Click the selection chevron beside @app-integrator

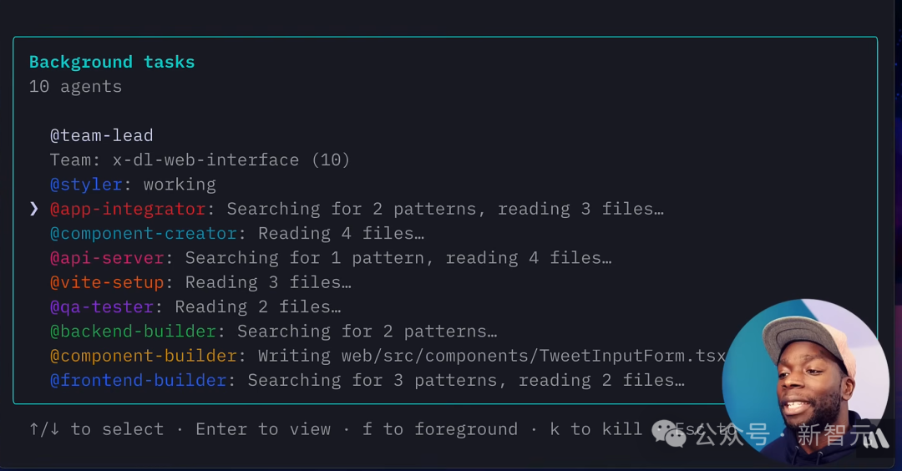pos(34,209)
